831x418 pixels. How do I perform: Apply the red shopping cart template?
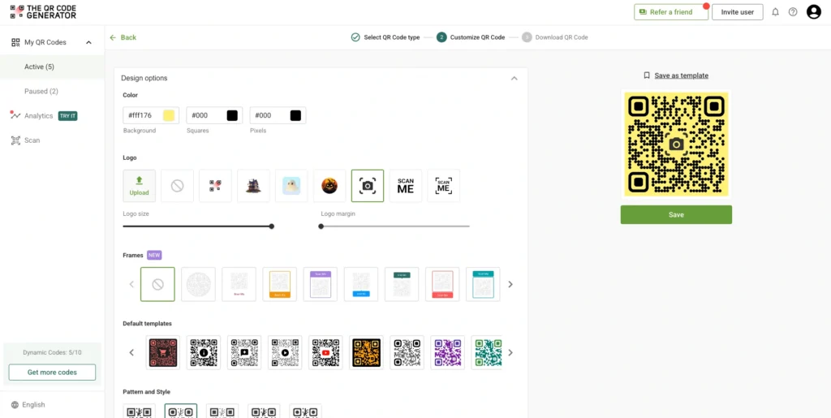pyautogui.click(x=162, y=352)
